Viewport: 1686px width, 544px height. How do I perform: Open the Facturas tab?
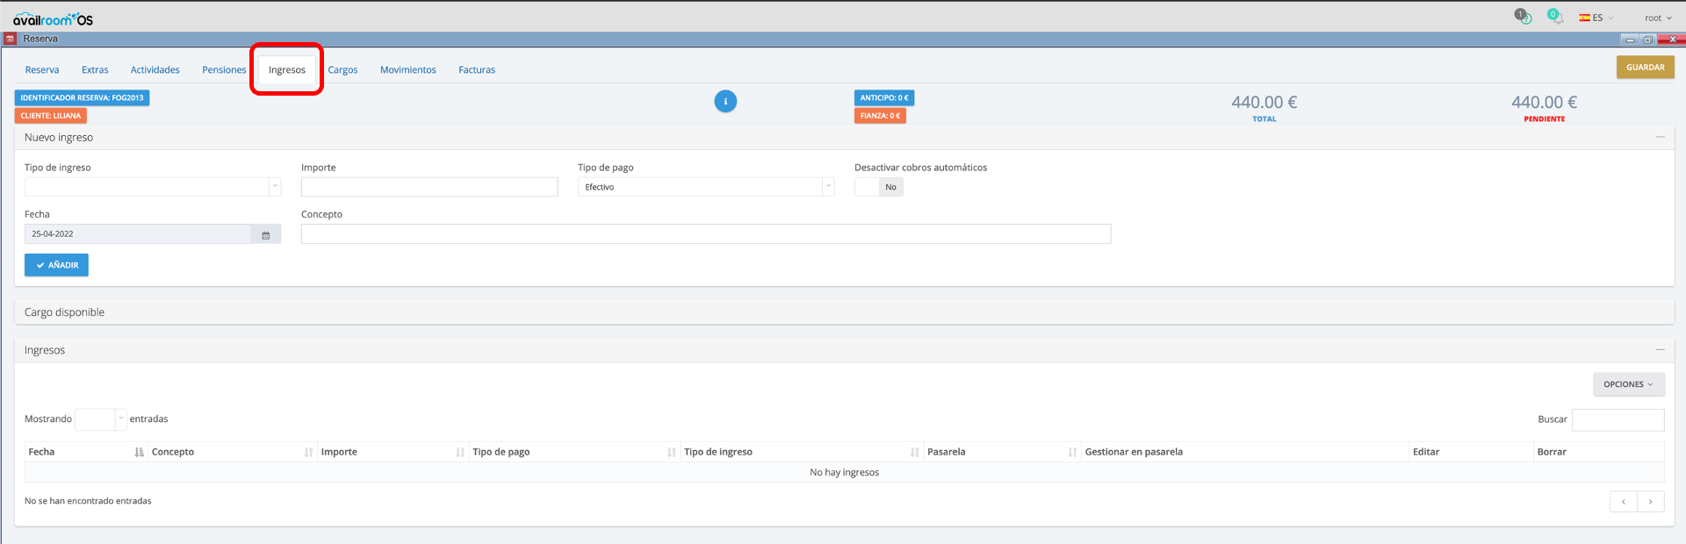[477, 70]
